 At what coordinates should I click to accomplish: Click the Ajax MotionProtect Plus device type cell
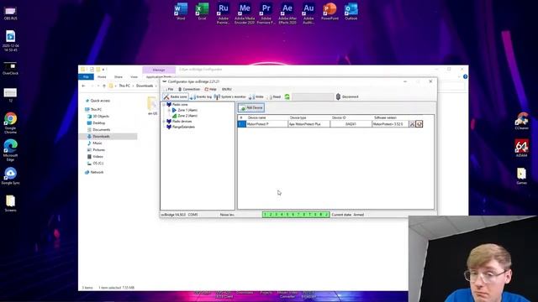tap(309, 124)
